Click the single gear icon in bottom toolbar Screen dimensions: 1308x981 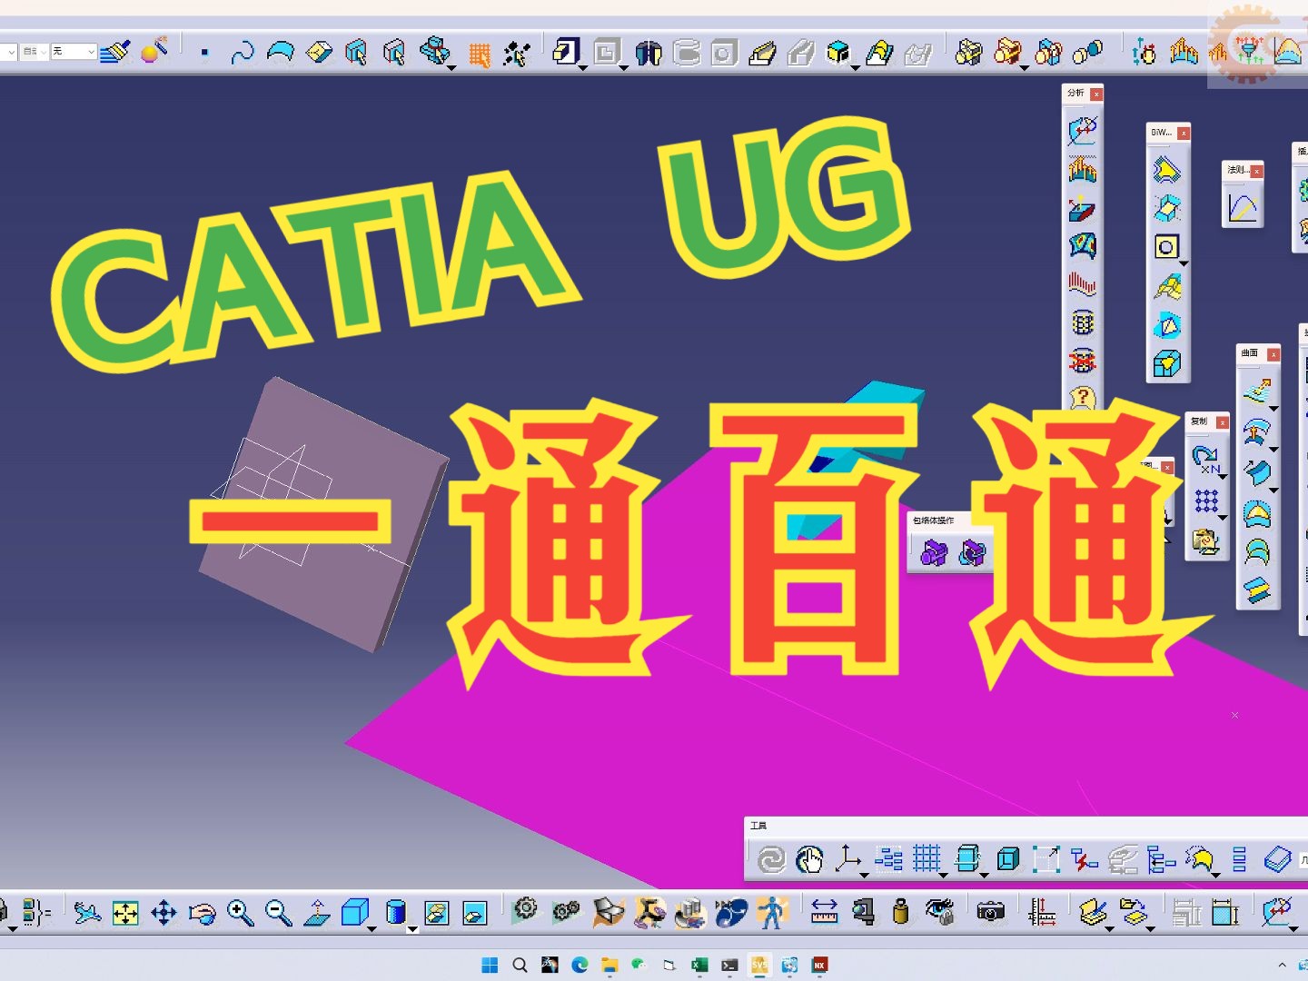(525, 909)
